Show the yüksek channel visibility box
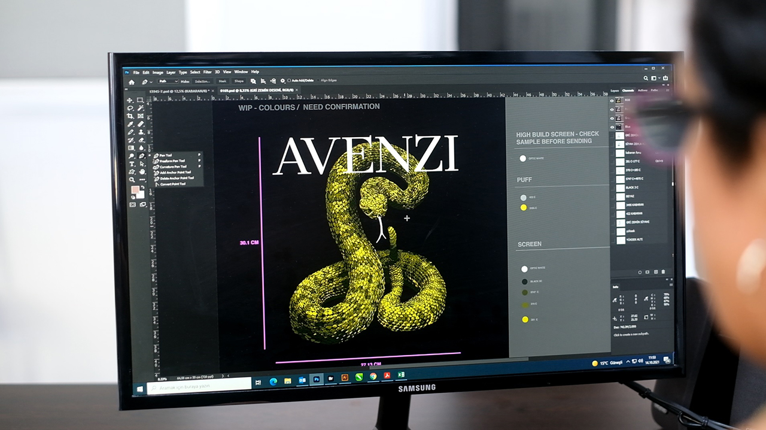 [x=612, y=231]
